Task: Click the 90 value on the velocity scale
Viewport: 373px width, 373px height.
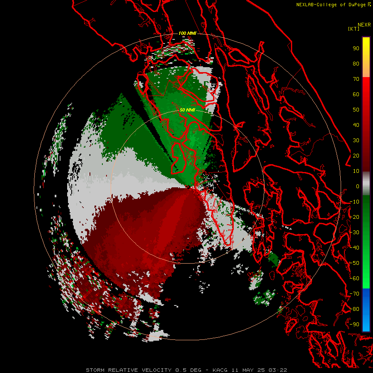Action: (x=356, y=48)
